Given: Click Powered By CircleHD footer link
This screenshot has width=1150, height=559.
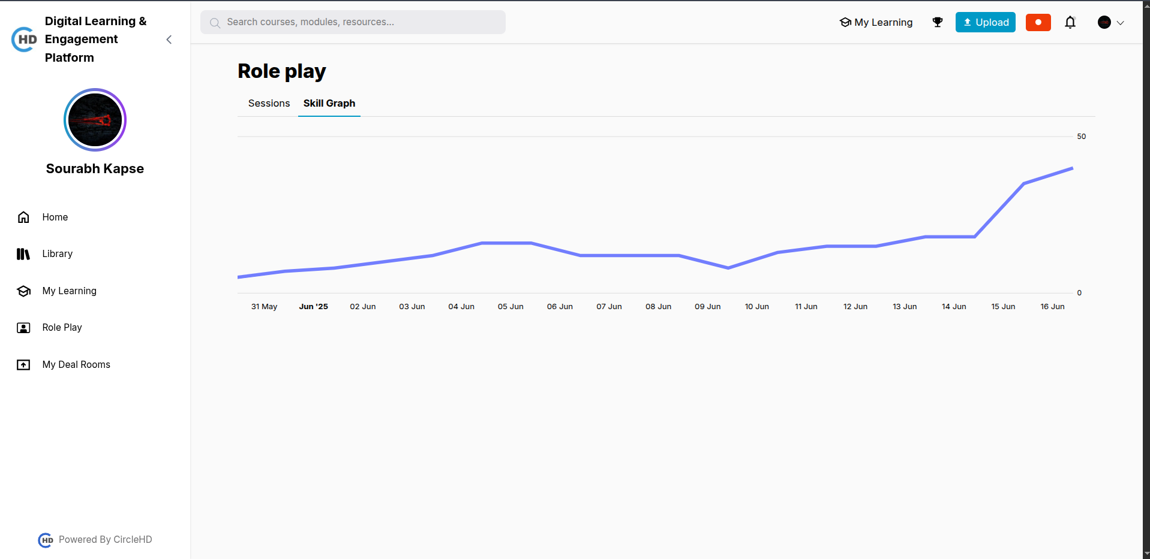Looking at the screenshot, I should pyautogui.click(x=95, y=540).
